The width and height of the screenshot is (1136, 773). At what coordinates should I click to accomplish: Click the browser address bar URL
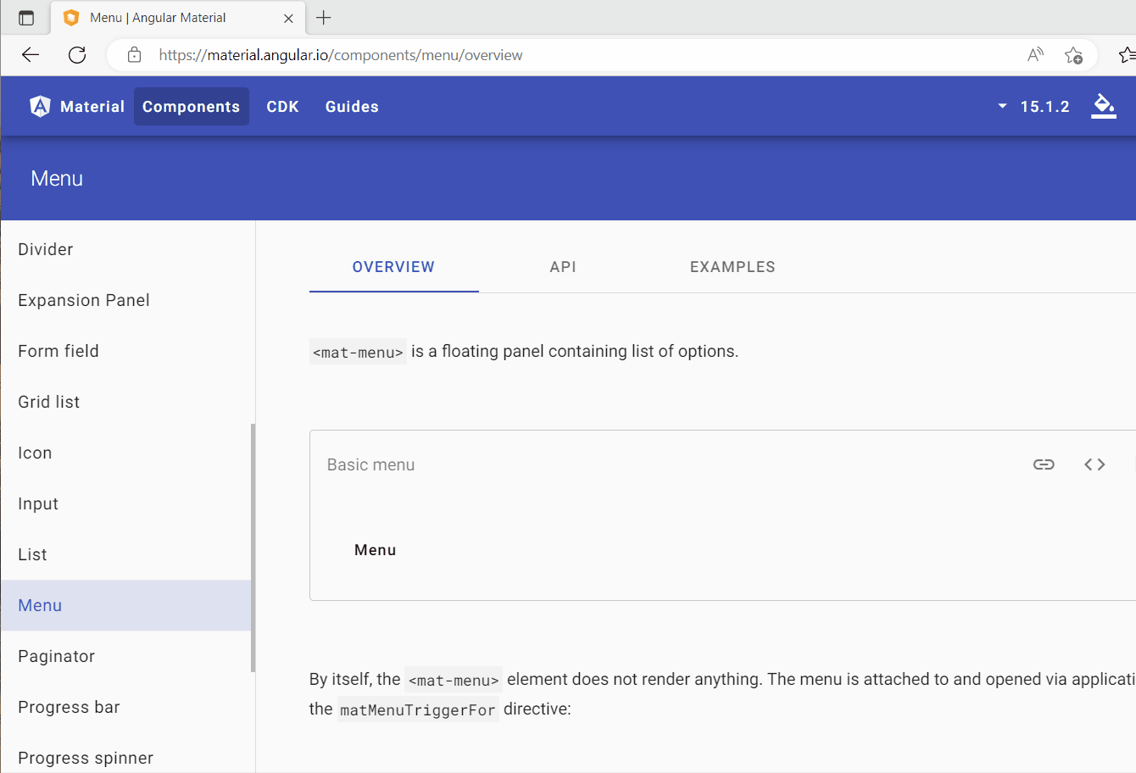point(341,55)
